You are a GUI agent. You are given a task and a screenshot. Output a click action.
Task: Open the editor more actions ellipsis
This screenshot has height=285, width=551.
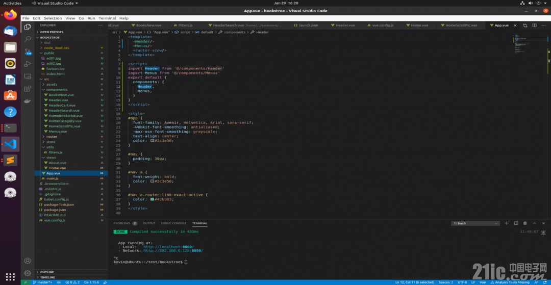[544, 25]
